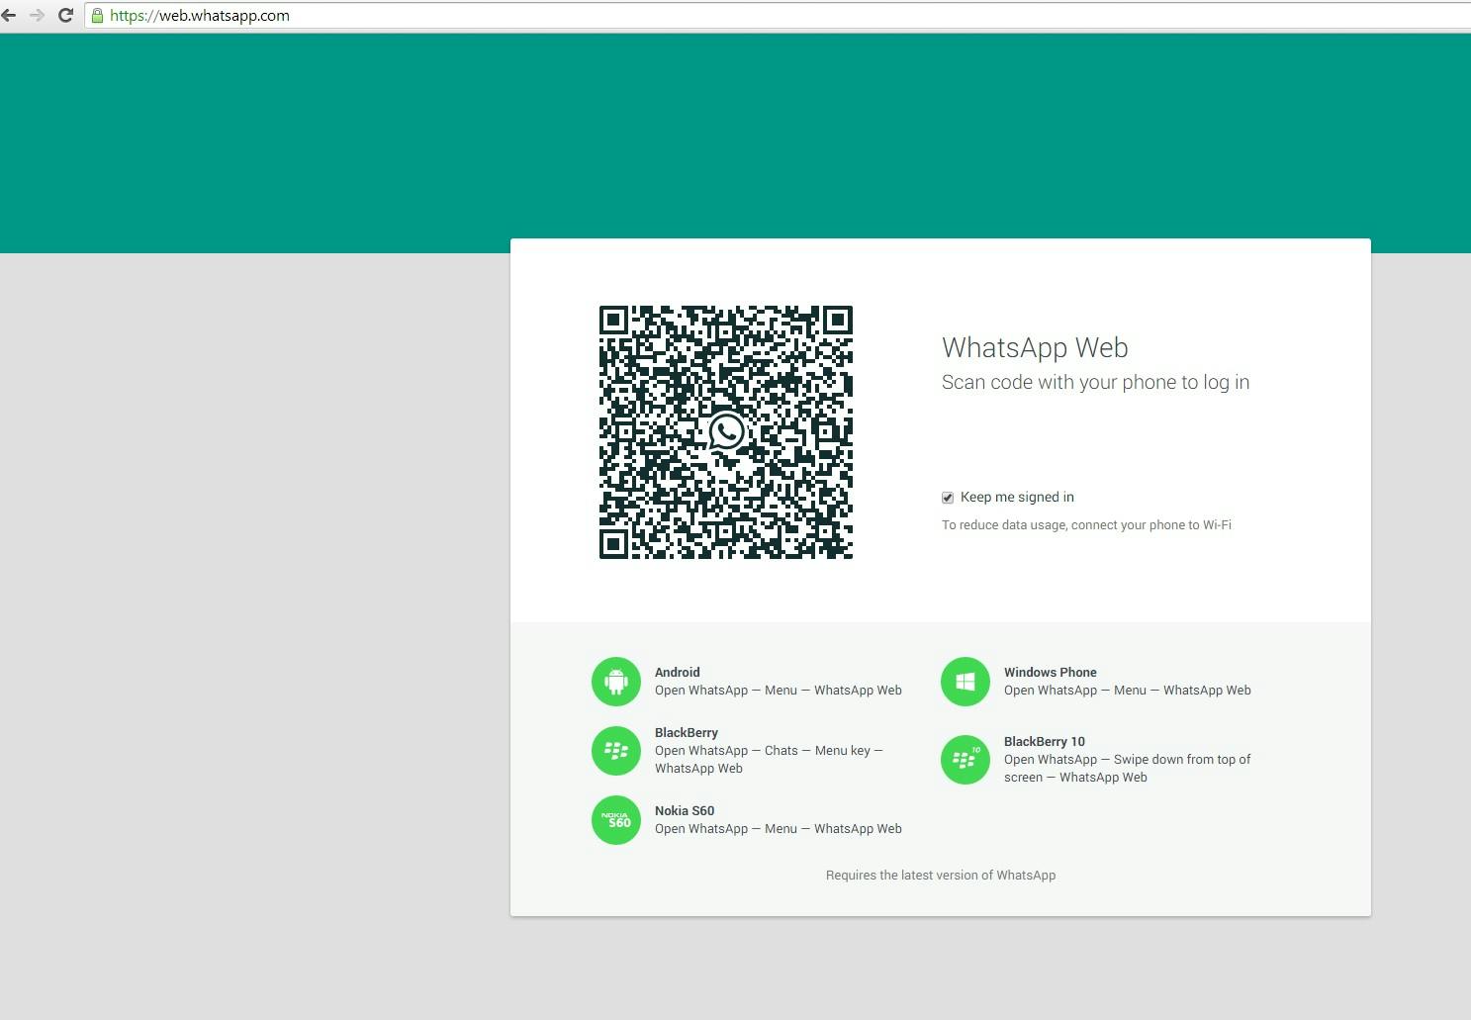Click the WhatsApp logo inside the QR code
The width and height of the screenshot is (1471, 1020).
point(726,432)
